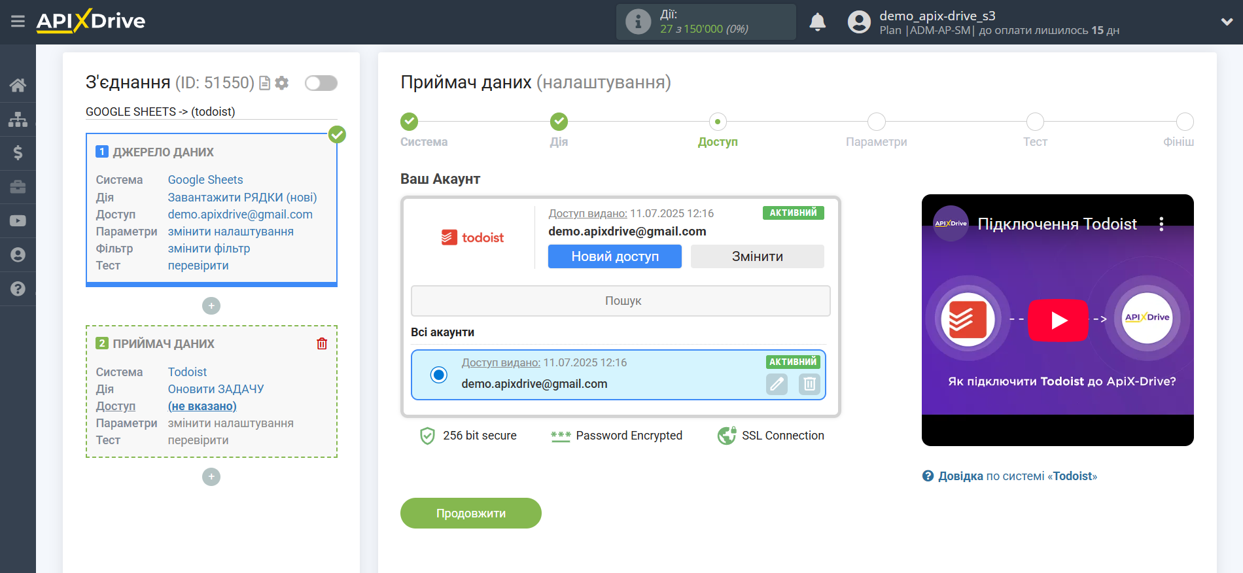
Task: Click the 256 bit secure shield icon
Action: pyautogui.click(x=427, y=436)
